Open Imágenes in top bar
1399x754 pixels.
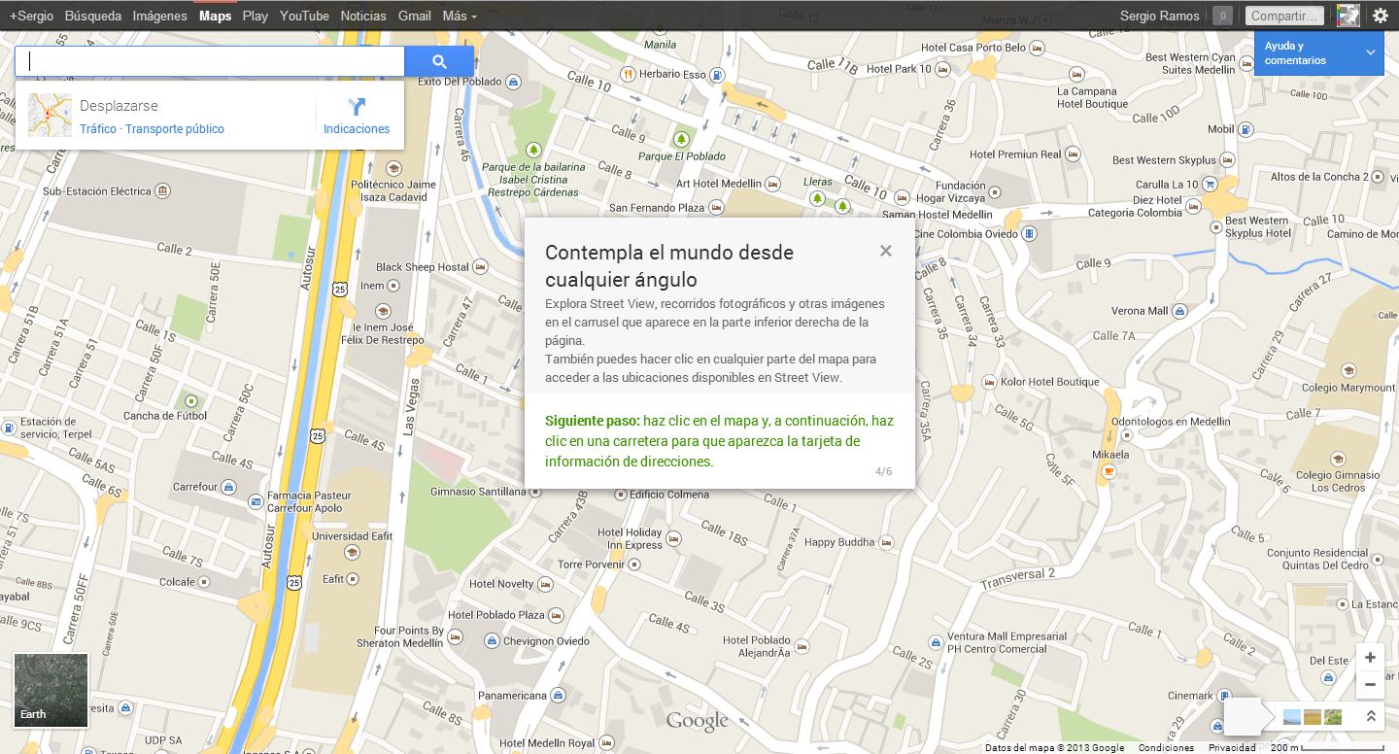(x=159, y=16)
